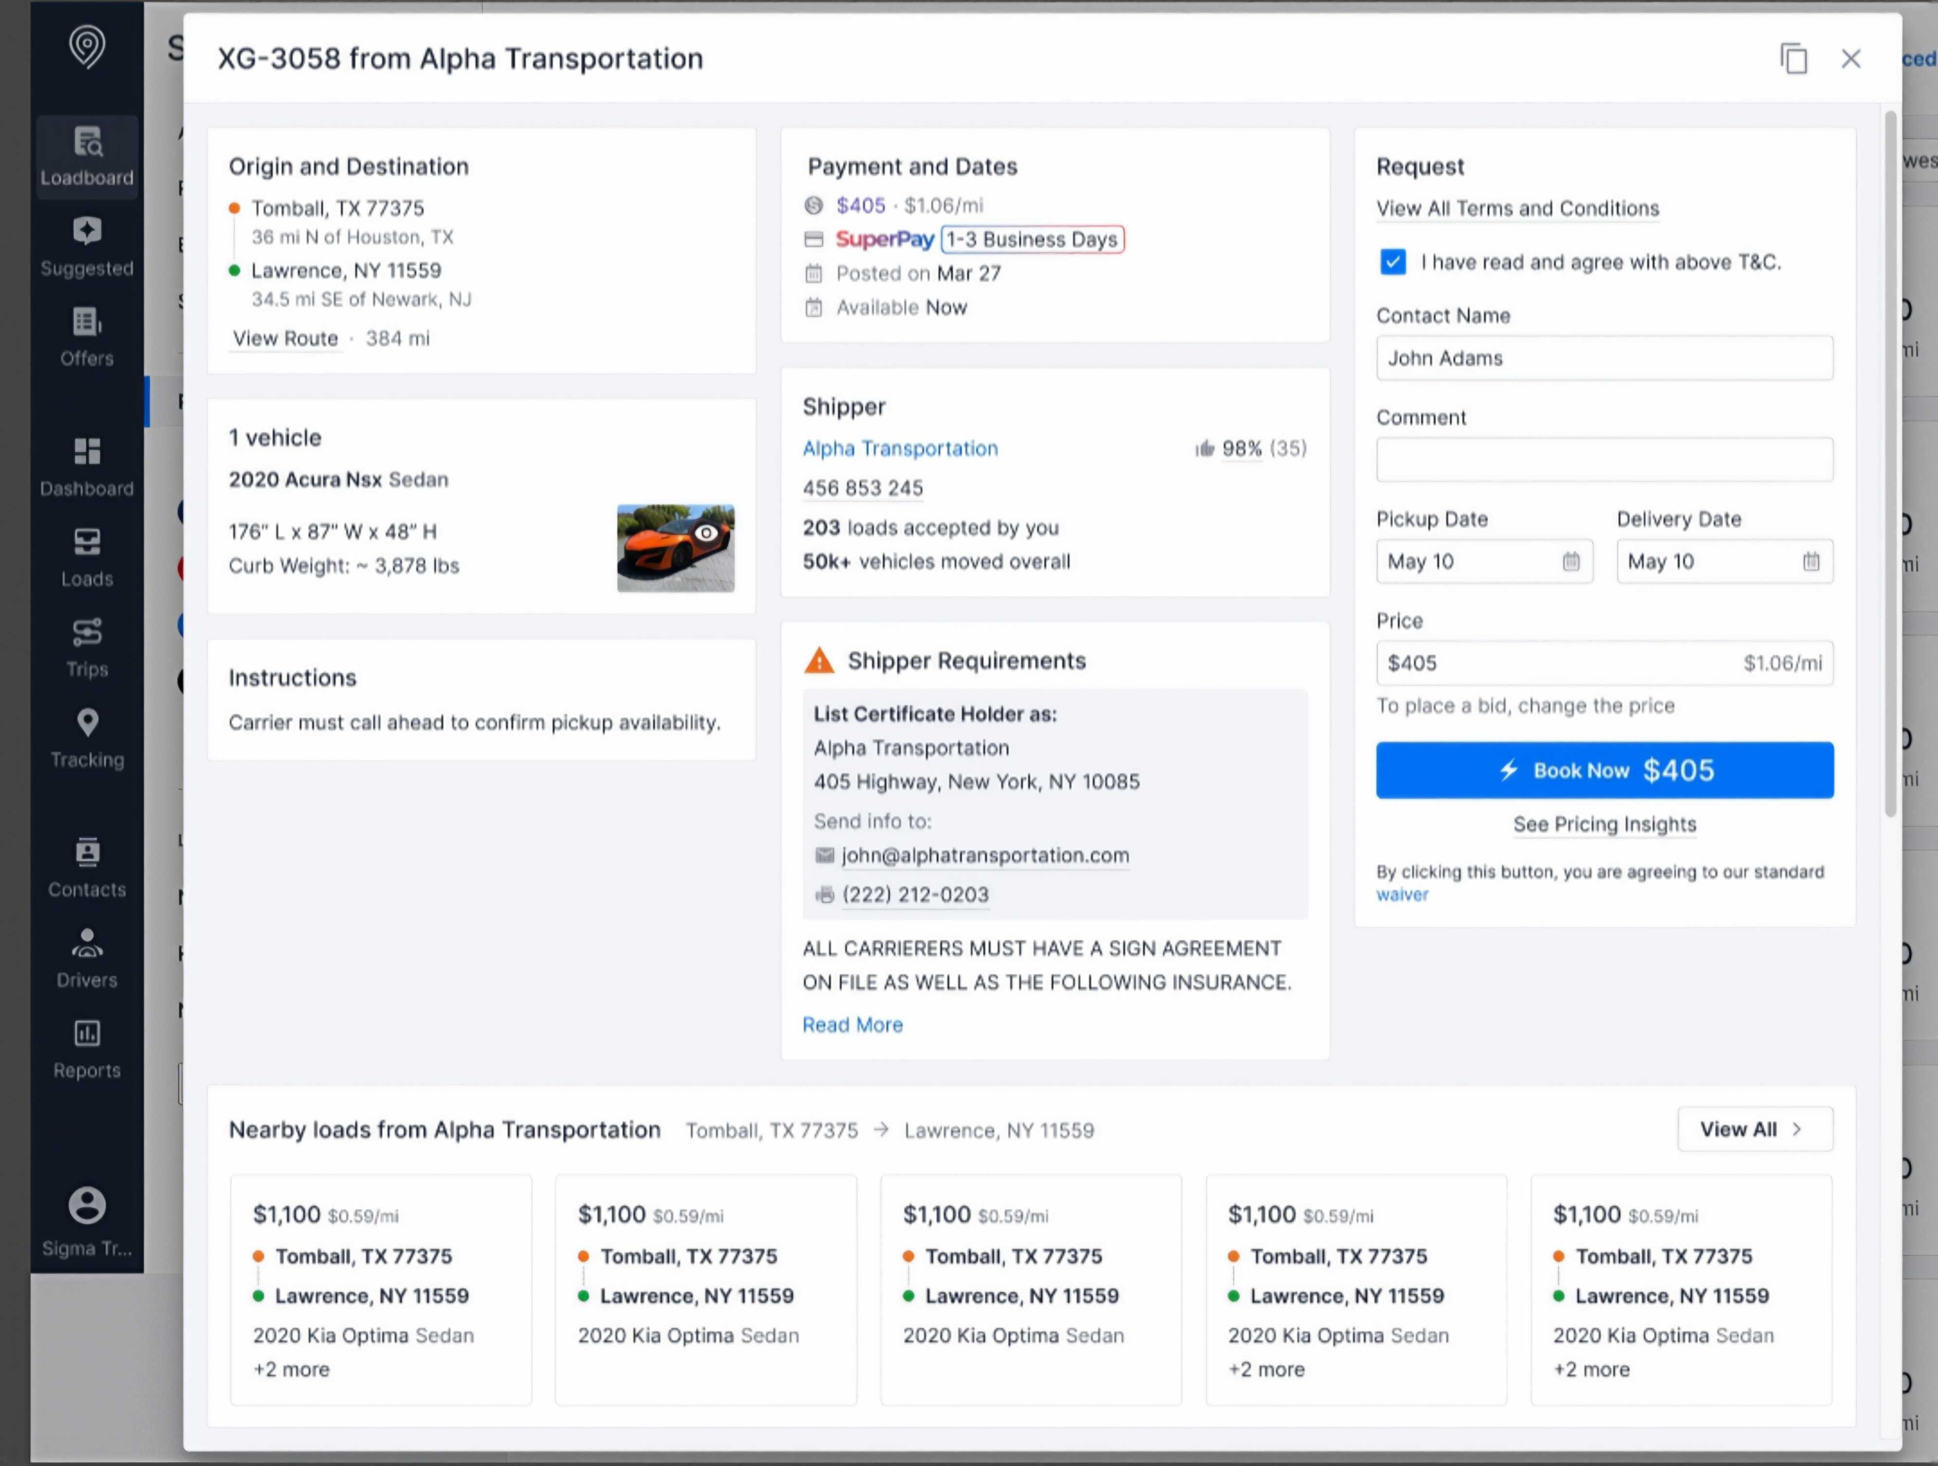Open the second nearby $1,100 load card
The height and width of the screenshot is (1466, 1938).
[706, 1290]
